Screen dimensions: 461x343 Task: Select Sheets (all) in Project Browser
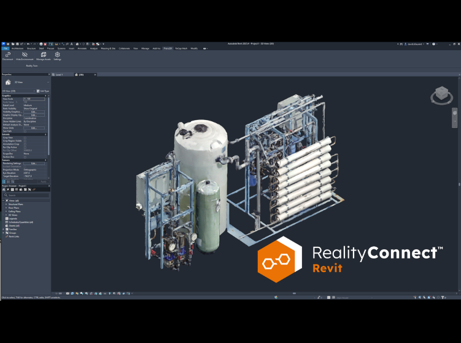tap(14, 225)
